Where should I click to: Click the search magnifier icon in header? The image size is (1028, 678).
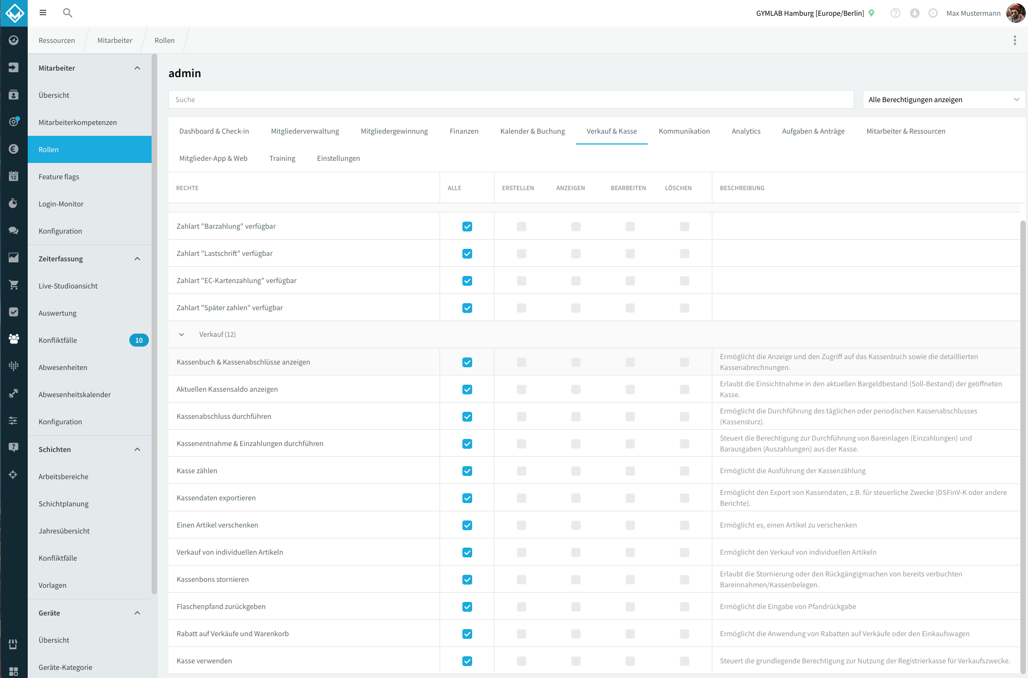[67, 12]
